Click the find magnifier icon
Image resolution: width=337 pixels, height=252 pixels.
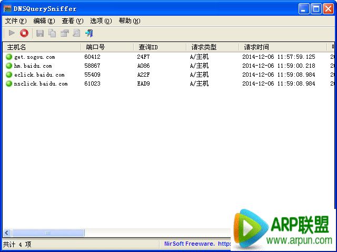[x=76, y=33]
